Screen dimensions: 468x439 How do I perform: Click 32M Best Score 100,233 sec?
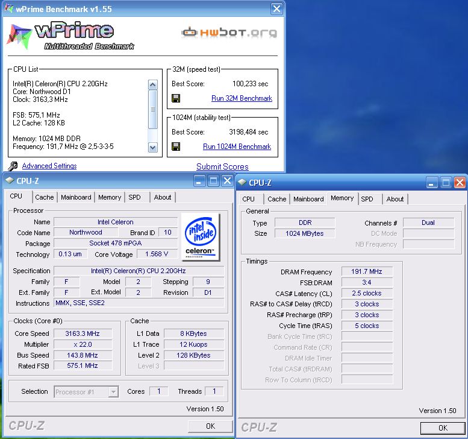tap(250, 84)
